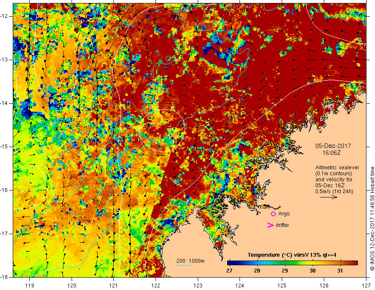Click latitude axis label -15
Image resolution: width=375 pixels, height=290 pixels.
click(5, 147)
